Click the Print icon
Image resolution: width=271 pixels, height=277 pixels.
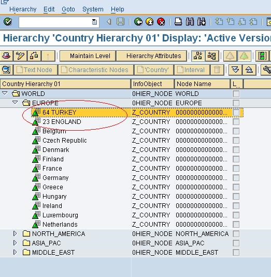(x=178, y=22)
